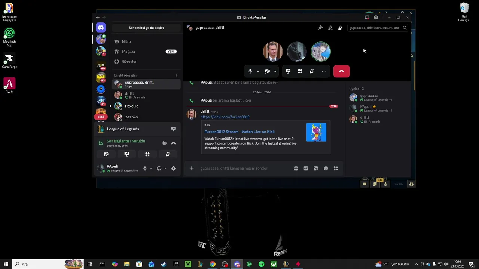This screenshot has width=479, height=269.
Task: Open Furkan0812 Stream embed title link
Action: coord(239,132)
